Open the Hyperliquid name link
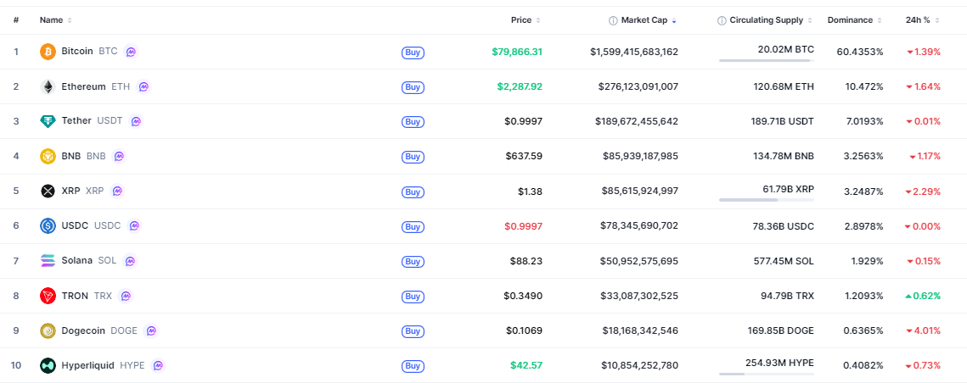The width and height of the screenshot is (967, 383). pos(87,365)
